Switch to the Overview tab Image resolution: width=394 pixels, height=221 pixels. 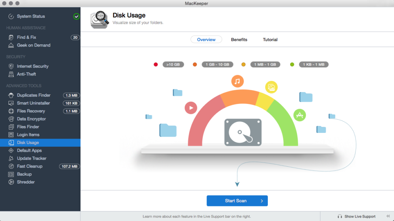(206, 40)
